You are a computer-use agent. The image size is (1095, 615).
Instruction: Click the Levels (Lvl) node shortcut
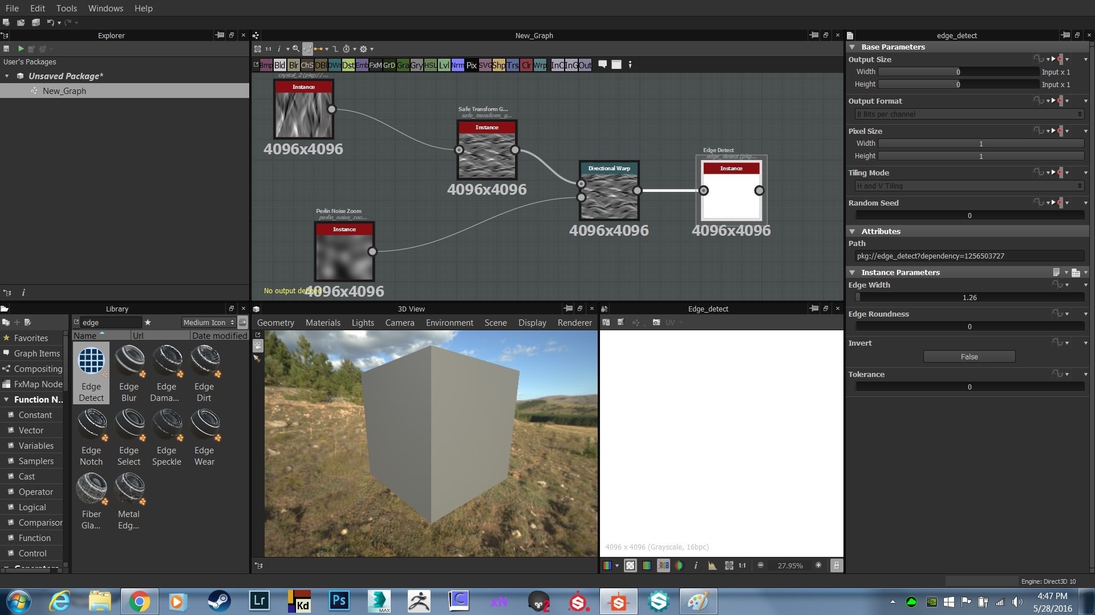[x=444, y=65]
